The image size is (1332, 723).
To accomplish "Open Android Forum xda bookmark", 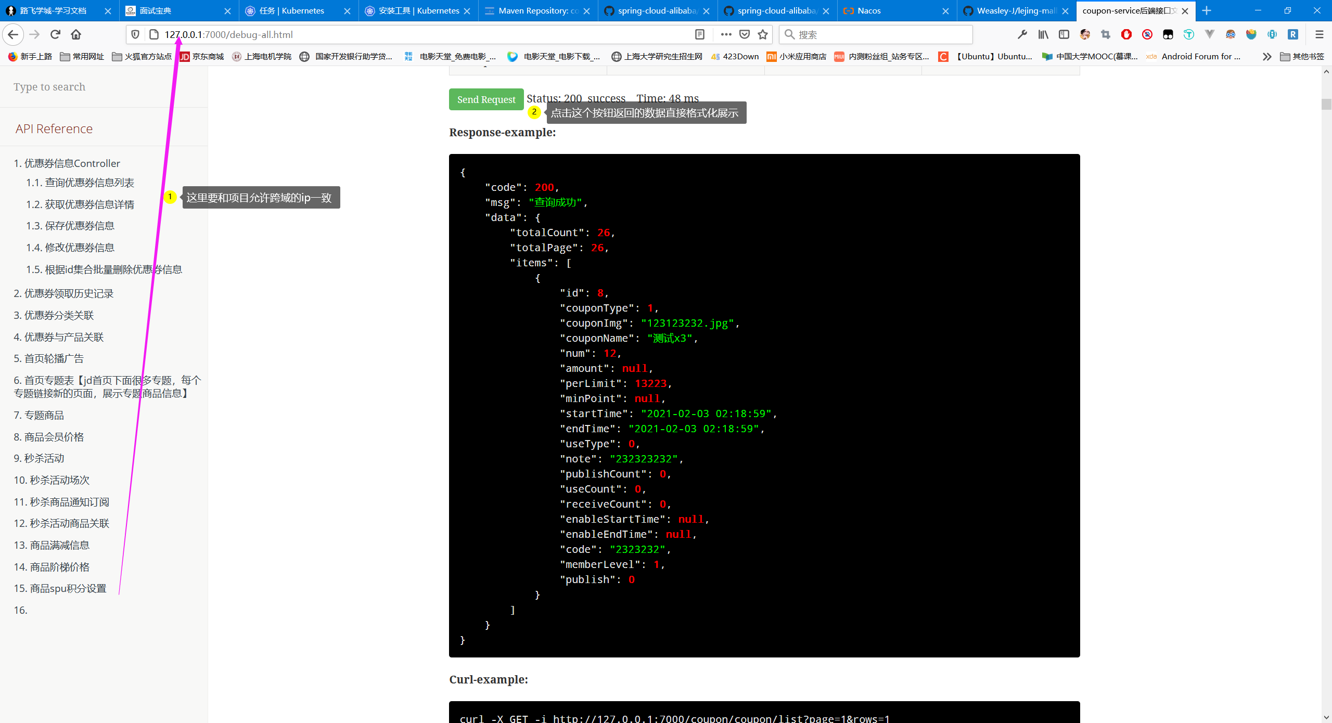I will [1193, 56].
